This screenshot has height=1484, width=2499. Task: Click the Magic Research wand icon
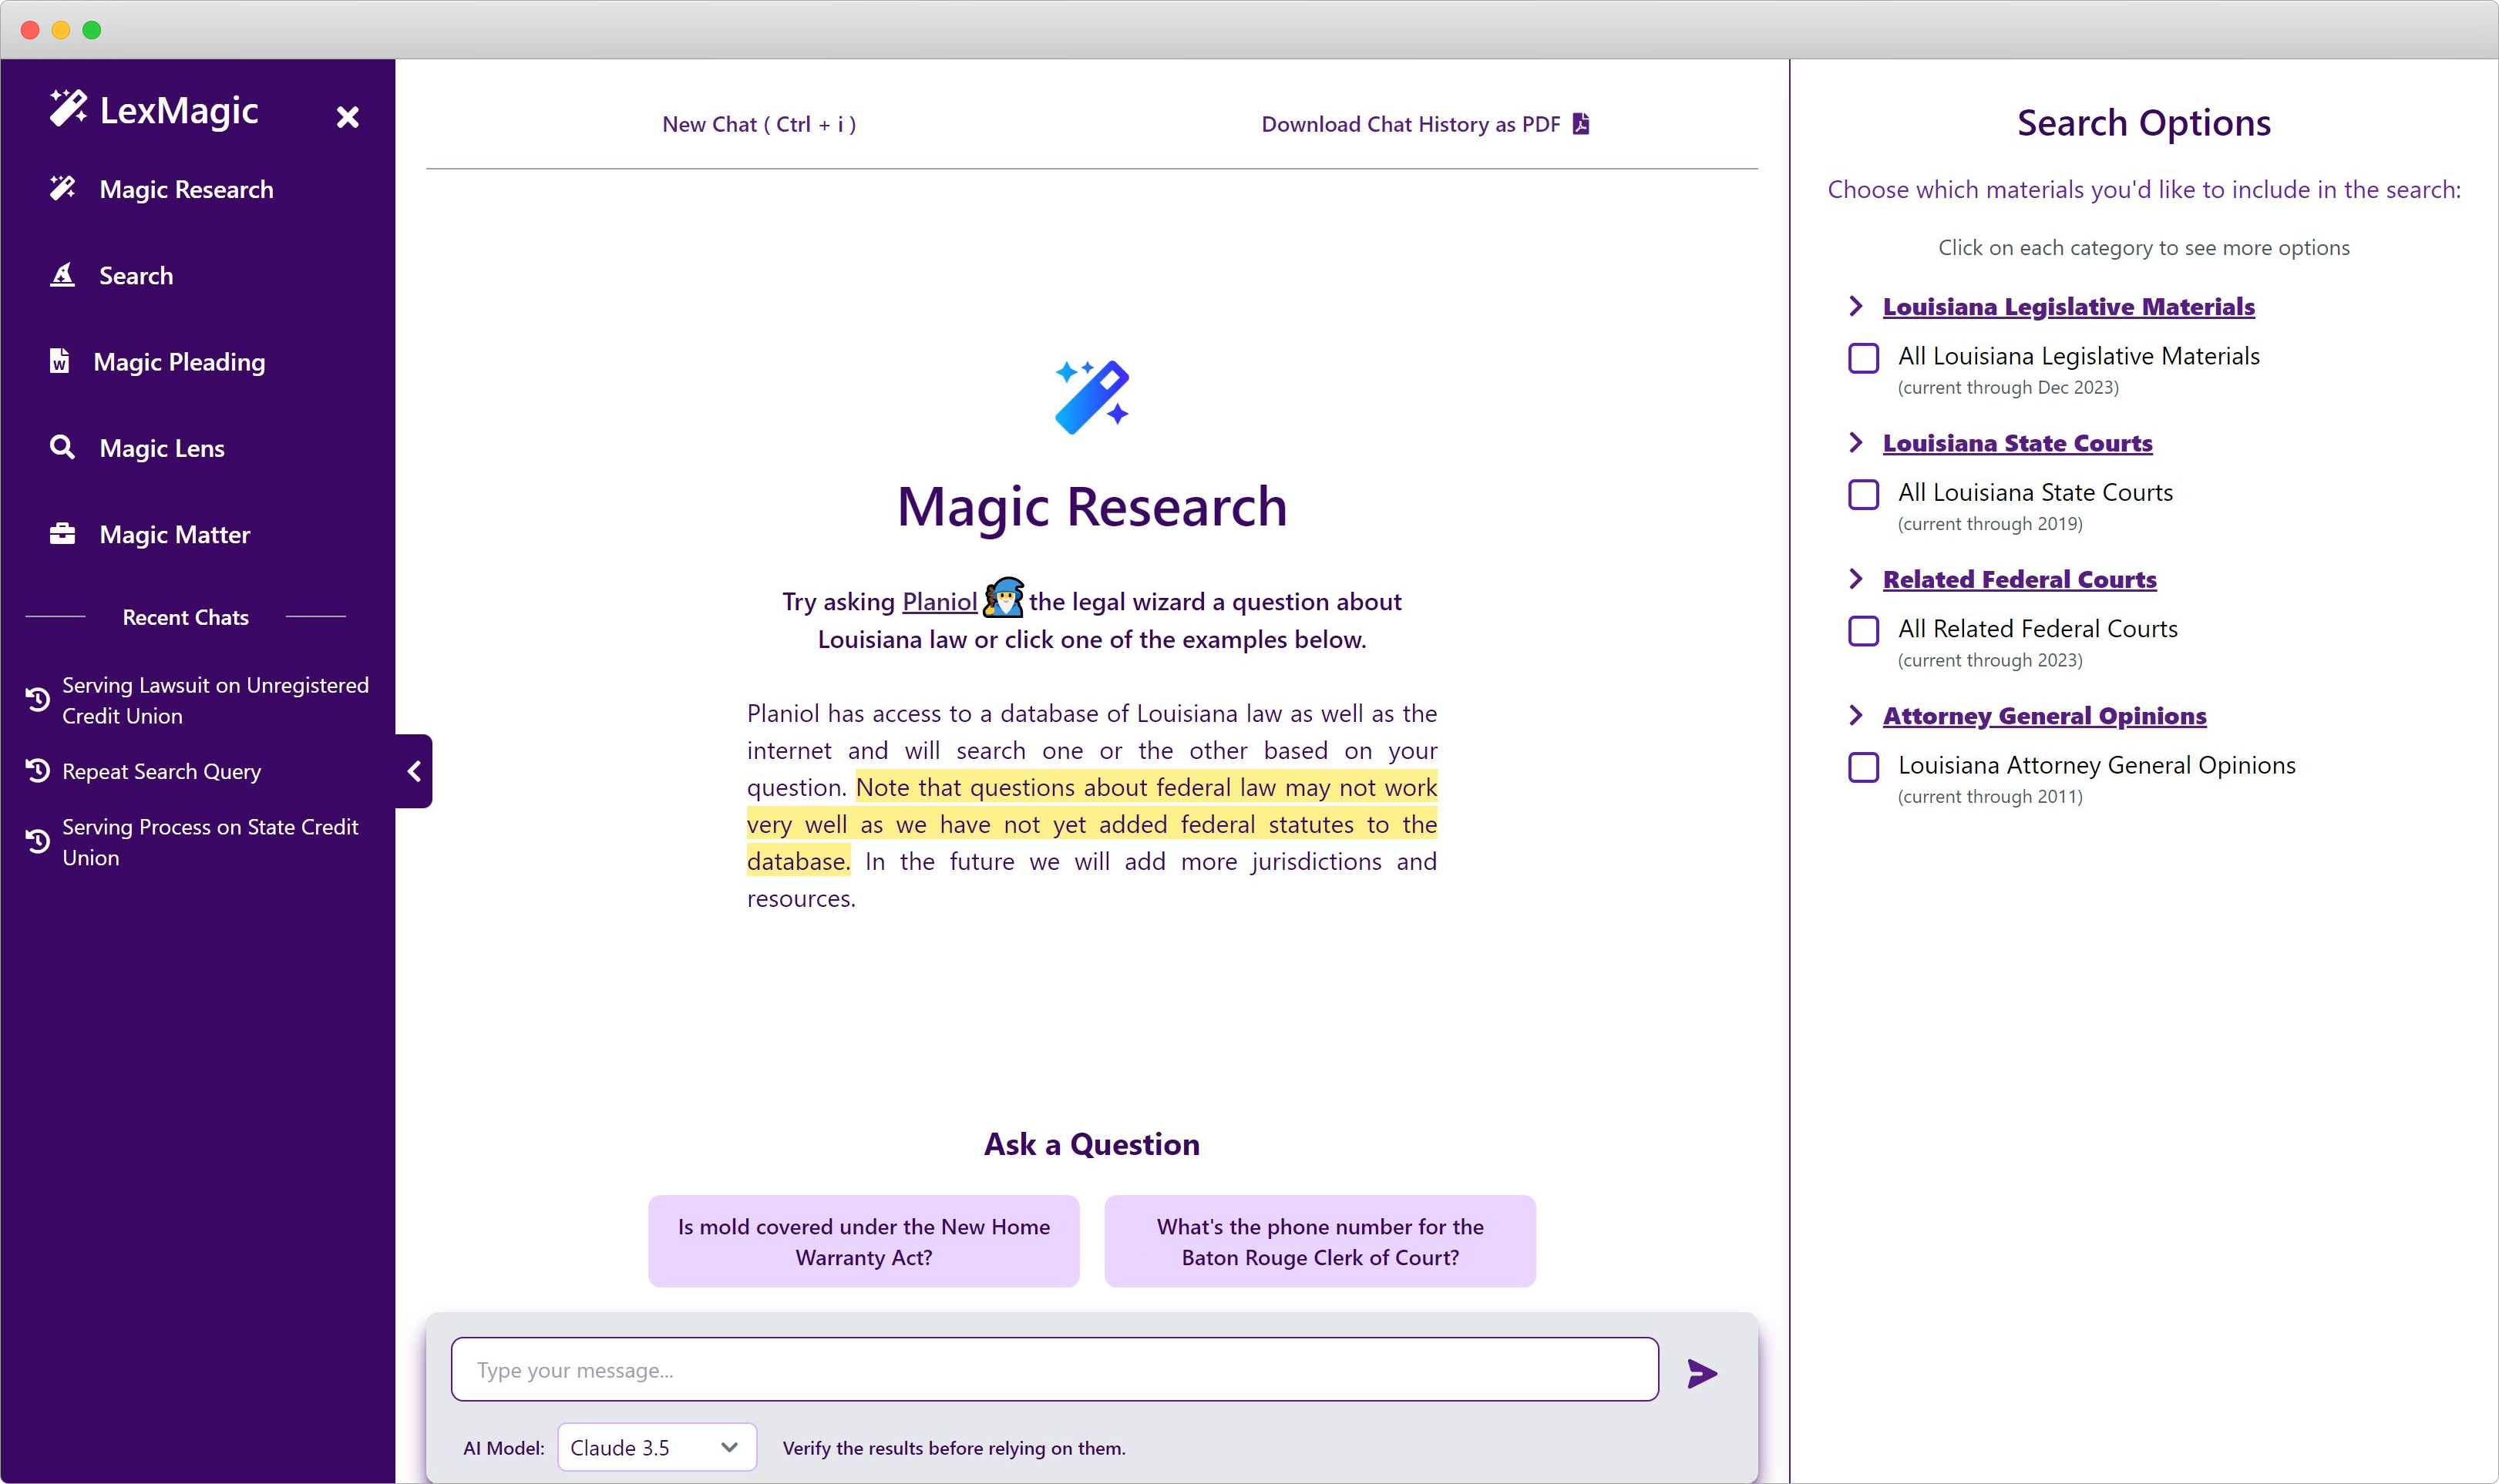click(x=63, y=188)
